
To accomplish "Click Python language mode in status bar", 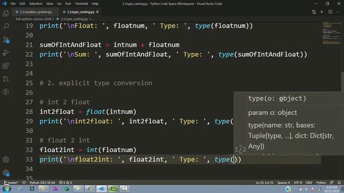I will (321, 182).
